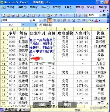Apply the red font color A
Screen dimensions: 110x112
click(96, 20)
